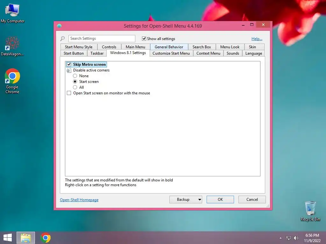Image resolution: width=326 pixels, height=244 pixels.
Task: Show hidden tray icons arrow
Action: 281,238
